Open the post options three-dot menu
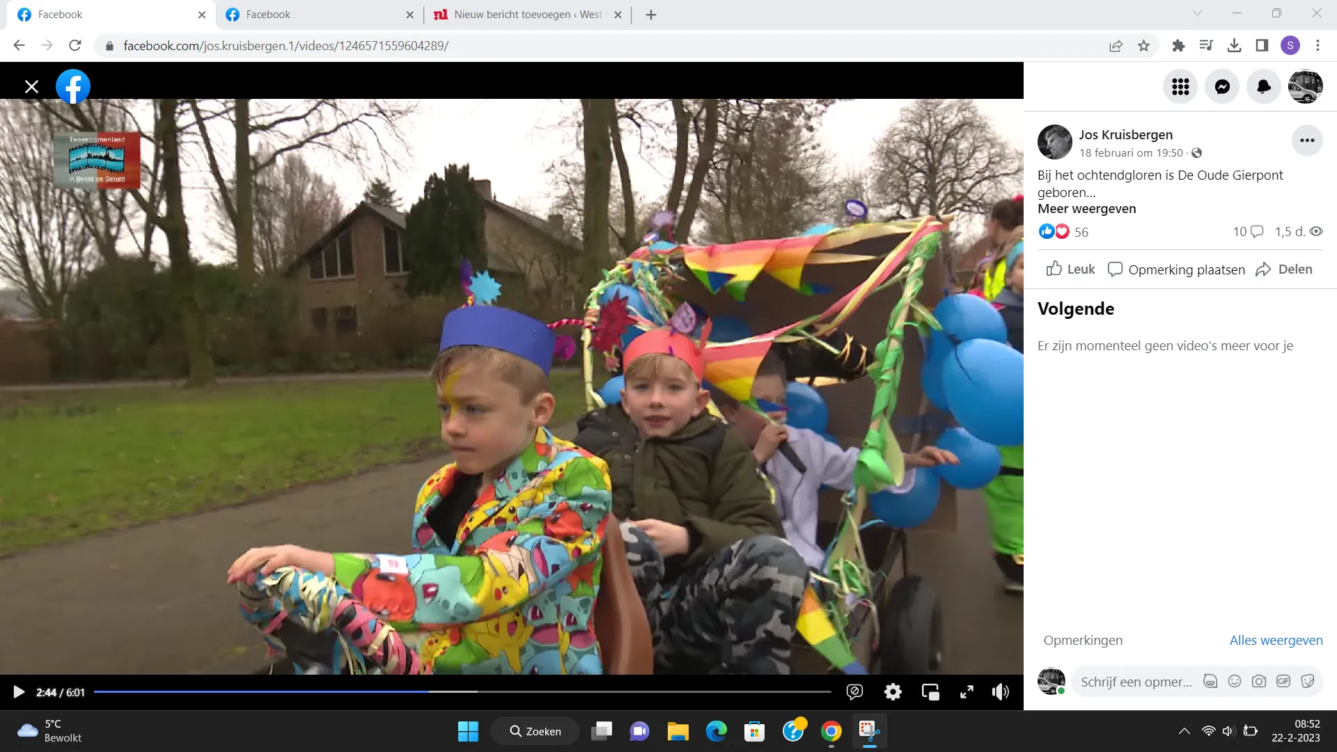The image size is (1337, 752). pos(1307,141)
